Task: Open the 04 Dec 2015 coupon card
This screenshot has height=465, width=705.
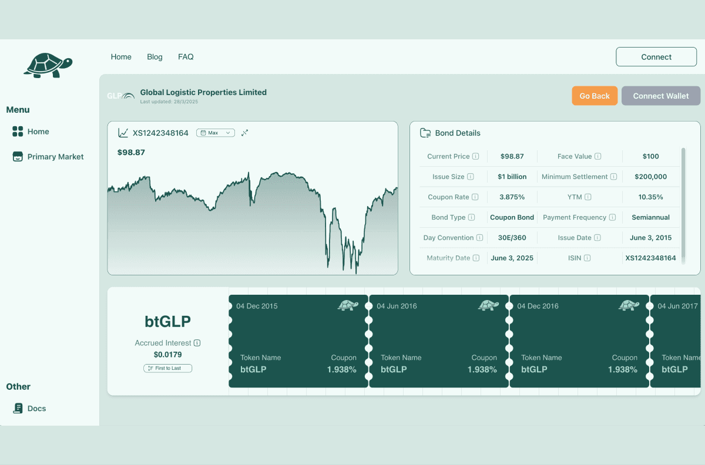Action: [x=298, y=341]
